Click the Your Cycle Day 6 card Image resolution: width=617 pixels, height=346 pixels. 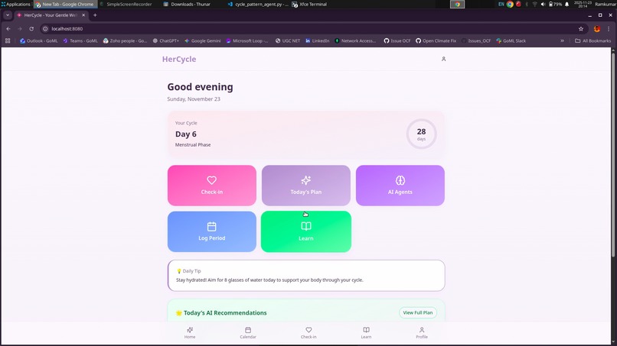click(306, 134)
